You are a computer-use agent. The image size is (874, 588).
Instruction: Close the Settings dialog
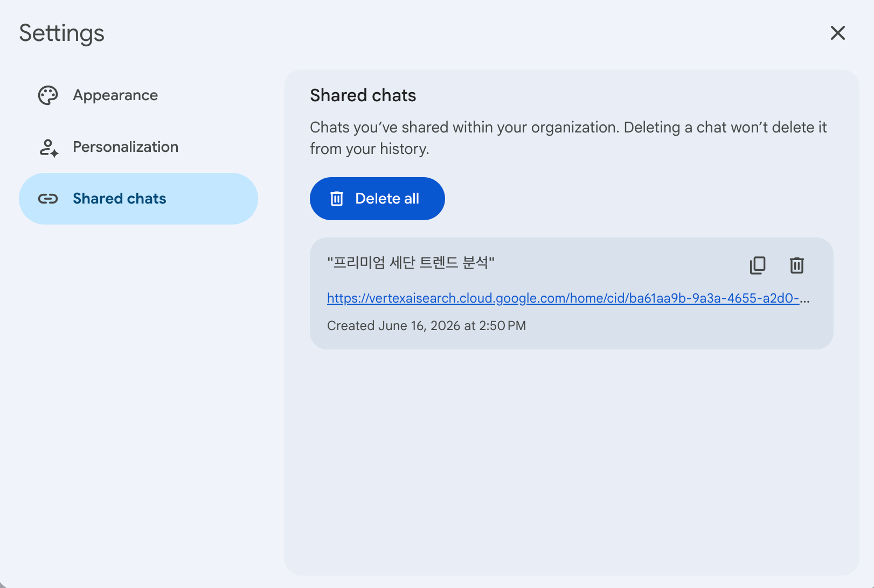click(x=837, y=33)
